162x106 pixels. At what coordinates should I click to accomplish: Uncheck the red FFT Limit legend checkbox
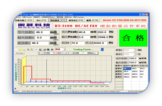click(x=54, y=53)
